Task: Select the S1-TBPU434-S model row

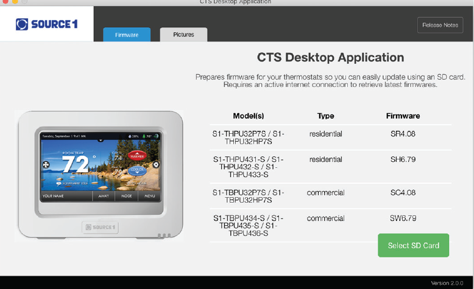Action: (x=330, y=225)
